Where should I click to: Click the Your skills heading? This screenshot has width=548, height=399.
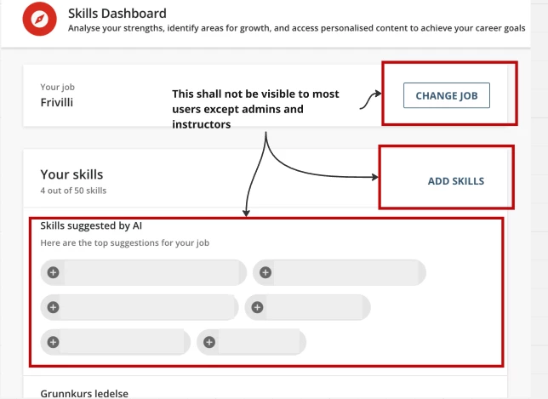click(x=71, y=174)
